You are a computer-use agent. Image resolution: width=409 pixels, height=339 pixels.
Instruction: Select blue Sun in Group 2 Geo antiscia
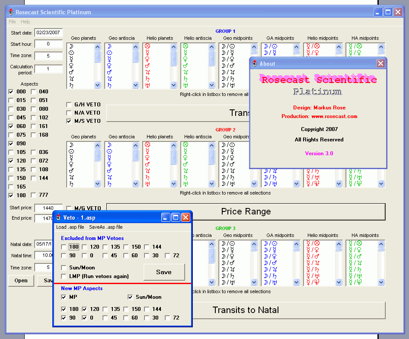[x=109, y=151]
